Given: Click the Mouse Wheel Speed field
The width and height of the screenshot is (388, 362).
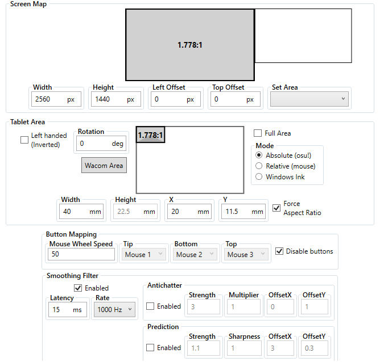Looking at the screenshot, I should [82, 255].
